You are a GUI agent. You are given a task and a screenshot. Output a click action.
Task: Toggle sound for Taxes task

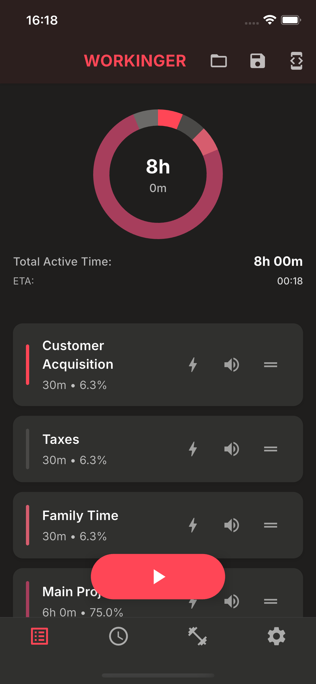(232, 449)
